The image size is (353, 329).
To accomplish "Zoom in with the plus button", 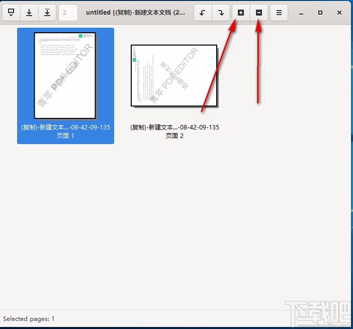I will click(241, 13).
